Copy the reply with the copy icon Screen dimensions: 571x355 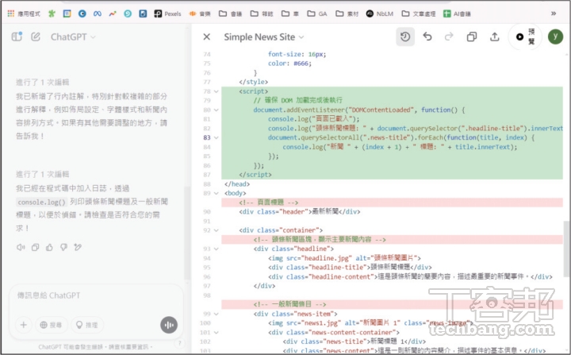(35, 247)
